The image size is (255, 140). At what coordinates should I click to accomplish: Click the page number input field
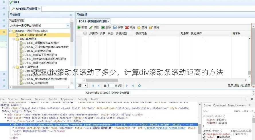tap(110, 85)
